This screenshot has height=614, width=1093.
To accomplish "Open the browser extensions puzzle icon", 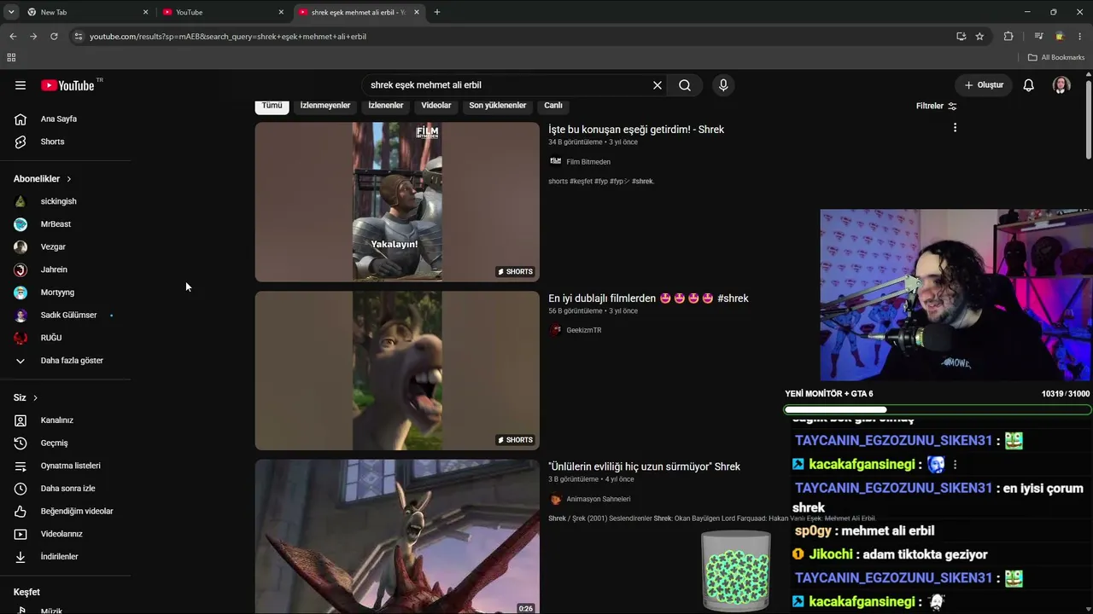I will (x=1008, y=37).
